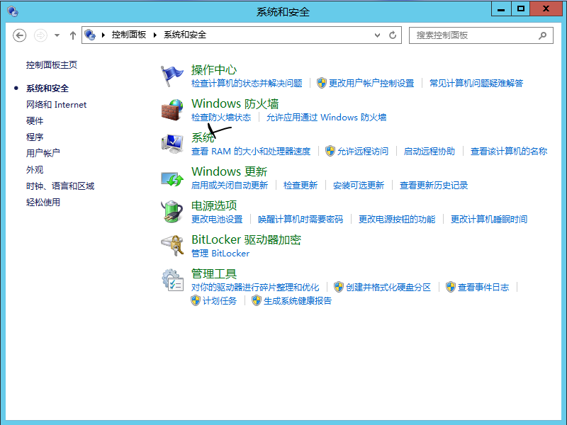
Task: Select 系统和安全 in the sidebar
Action: point(47,88)
